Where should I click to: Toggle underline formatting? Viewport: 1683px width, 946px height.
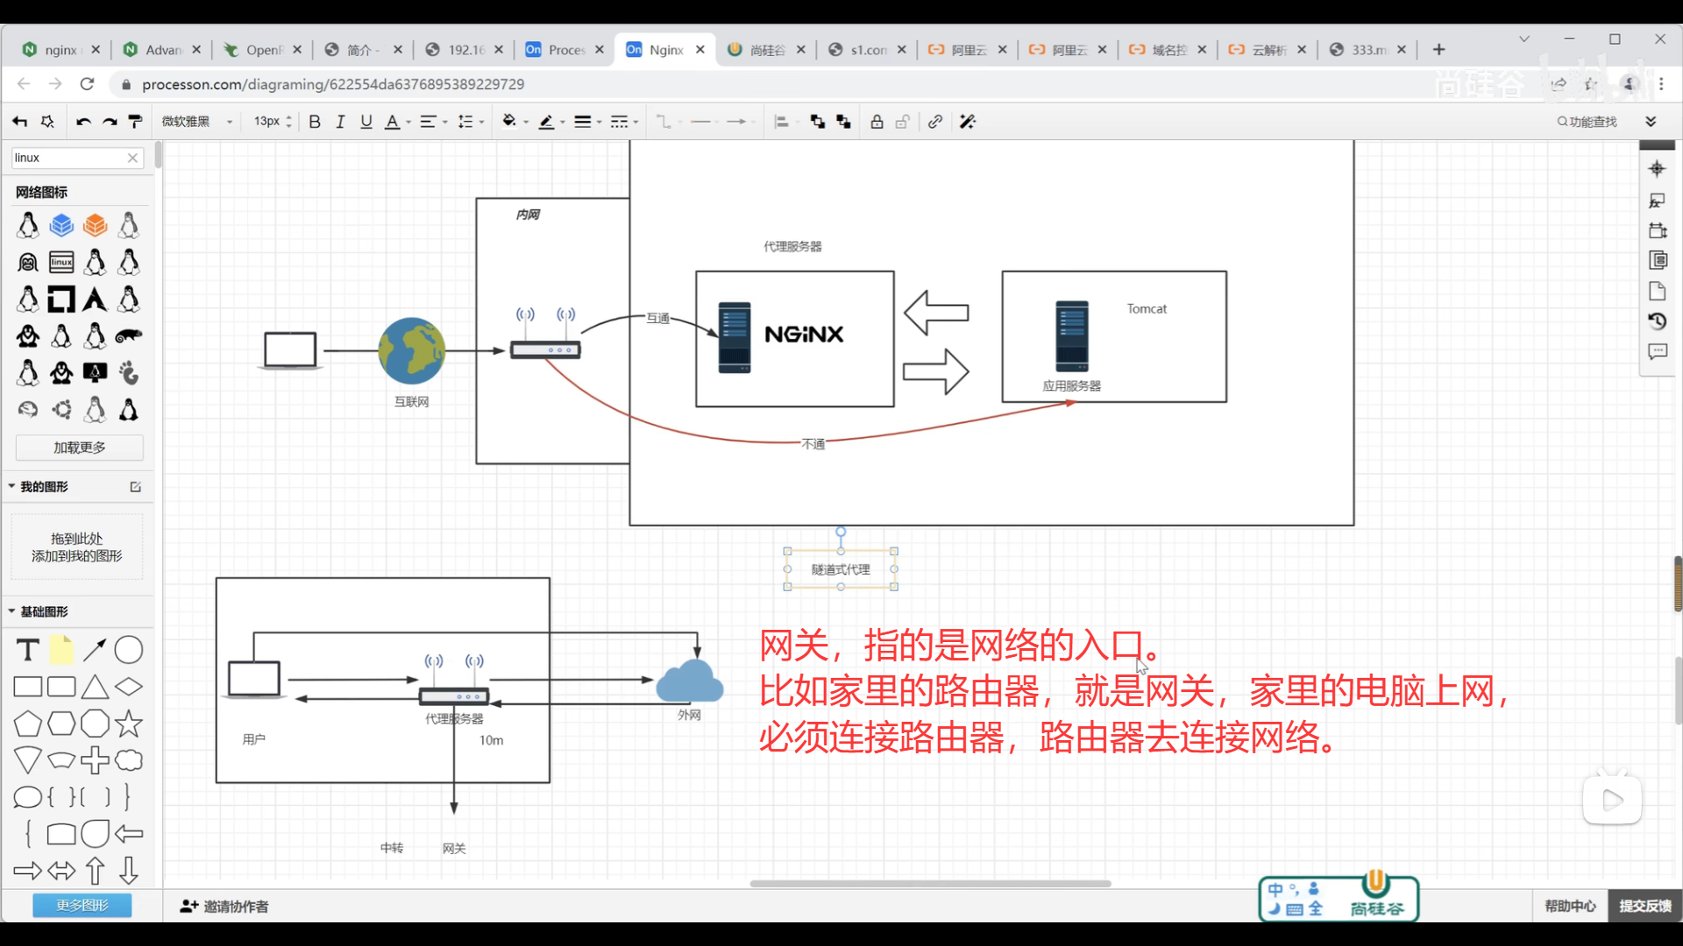(366, 122)
